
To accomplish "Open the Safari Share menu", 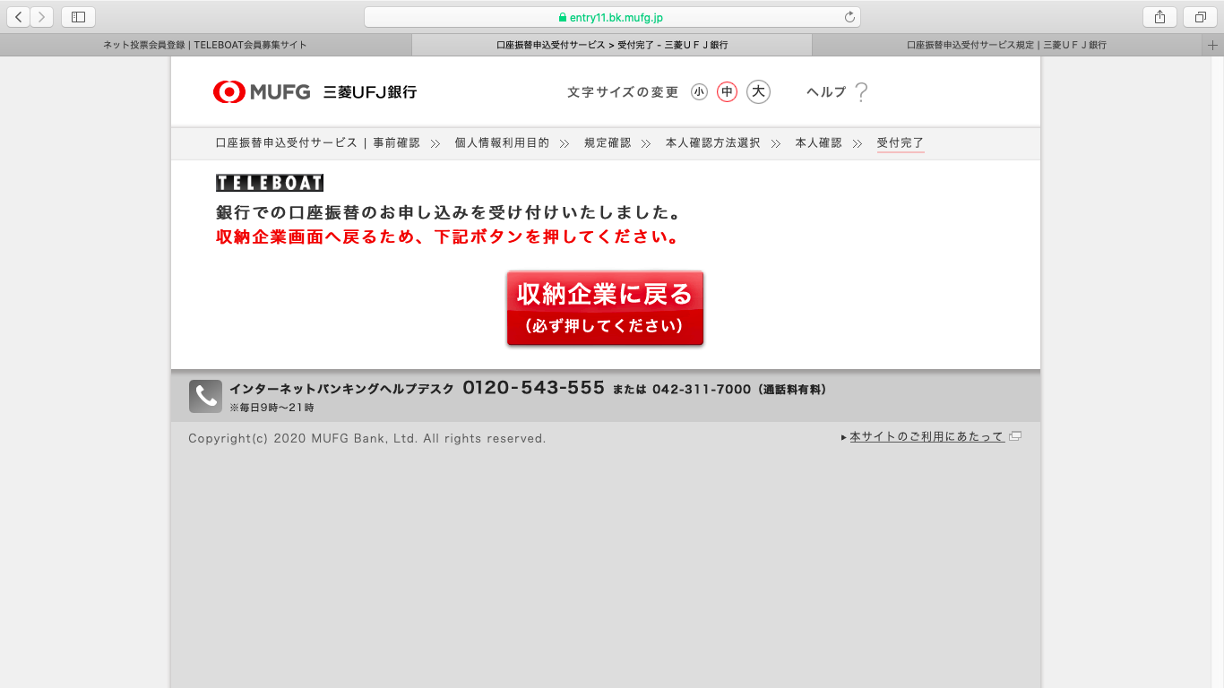I will pyautogui.click(x=1159, y=17).
